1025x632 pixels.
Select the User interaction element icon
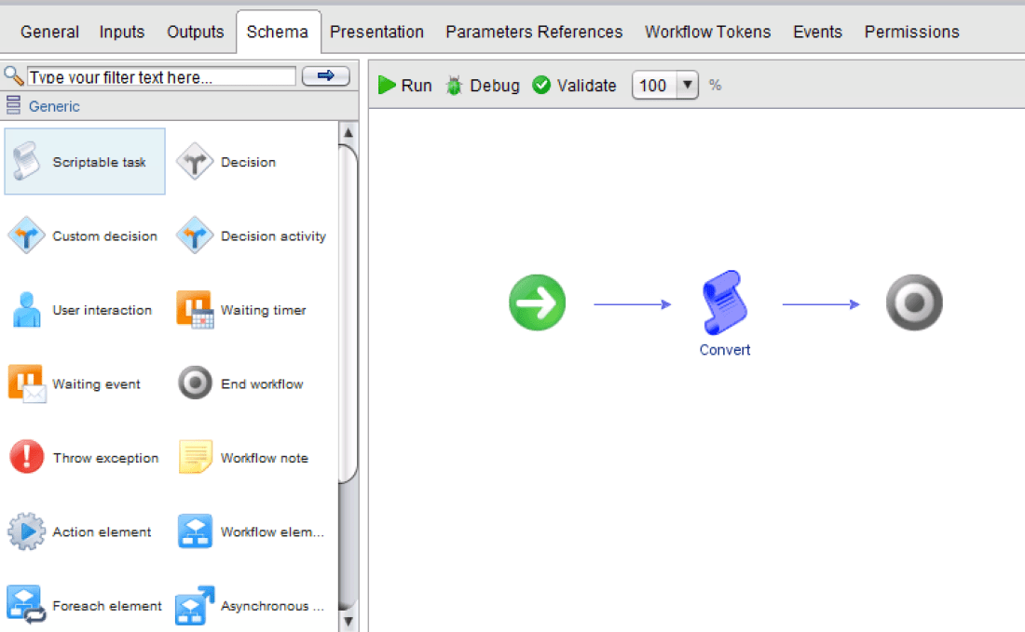click(x=27, y=310)
